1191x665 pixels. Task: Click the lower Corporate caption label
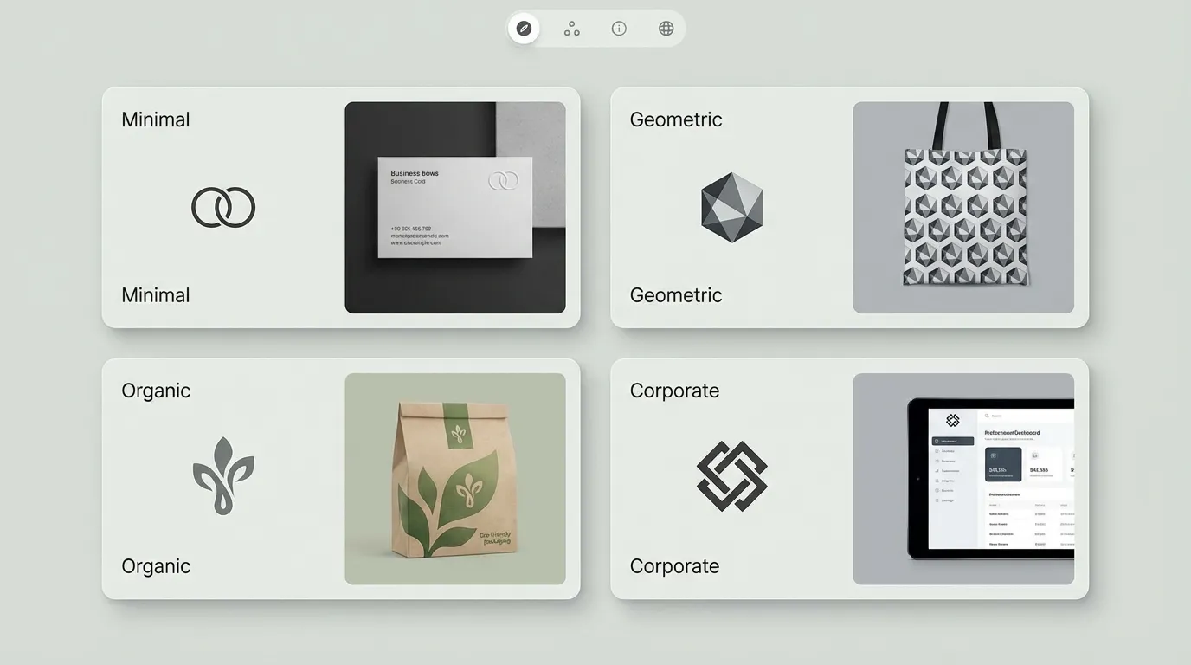click(x=674, y=566)
